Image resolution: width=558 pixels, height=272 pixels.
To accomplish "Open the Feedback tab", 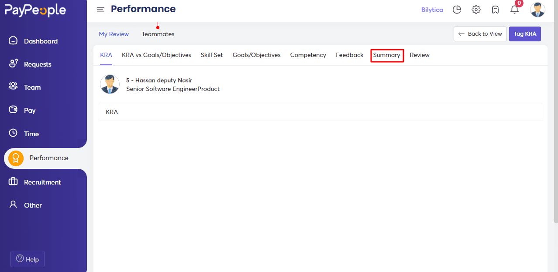I will pyautogui.click(x=350, y=55).
